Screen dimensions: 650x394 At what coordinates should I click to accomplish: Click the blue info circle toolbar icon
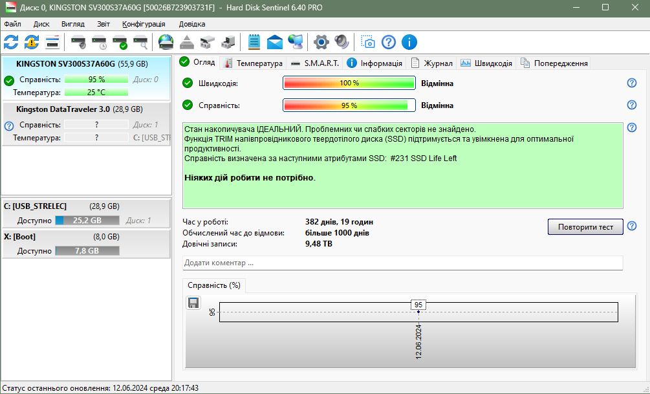point(409,42)
